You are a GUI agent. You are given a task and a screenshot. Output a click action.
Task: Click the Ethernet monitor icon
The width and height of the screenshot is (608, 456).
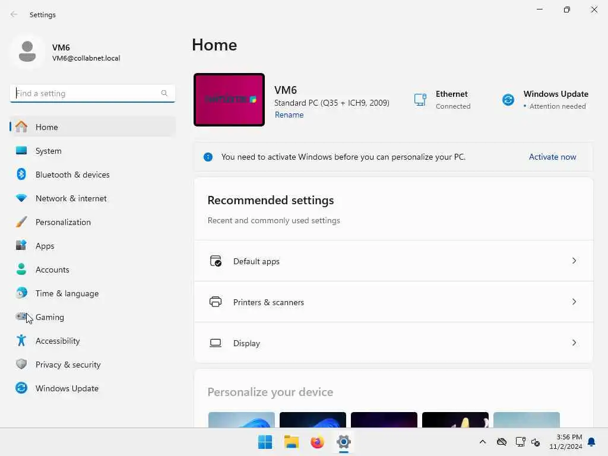pyautogui.click(x=420, y=100)
